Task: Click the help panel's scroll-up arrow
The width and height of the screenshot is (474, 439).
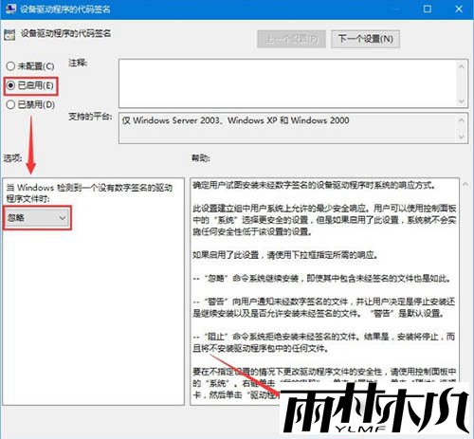Action: coord(465,184)
